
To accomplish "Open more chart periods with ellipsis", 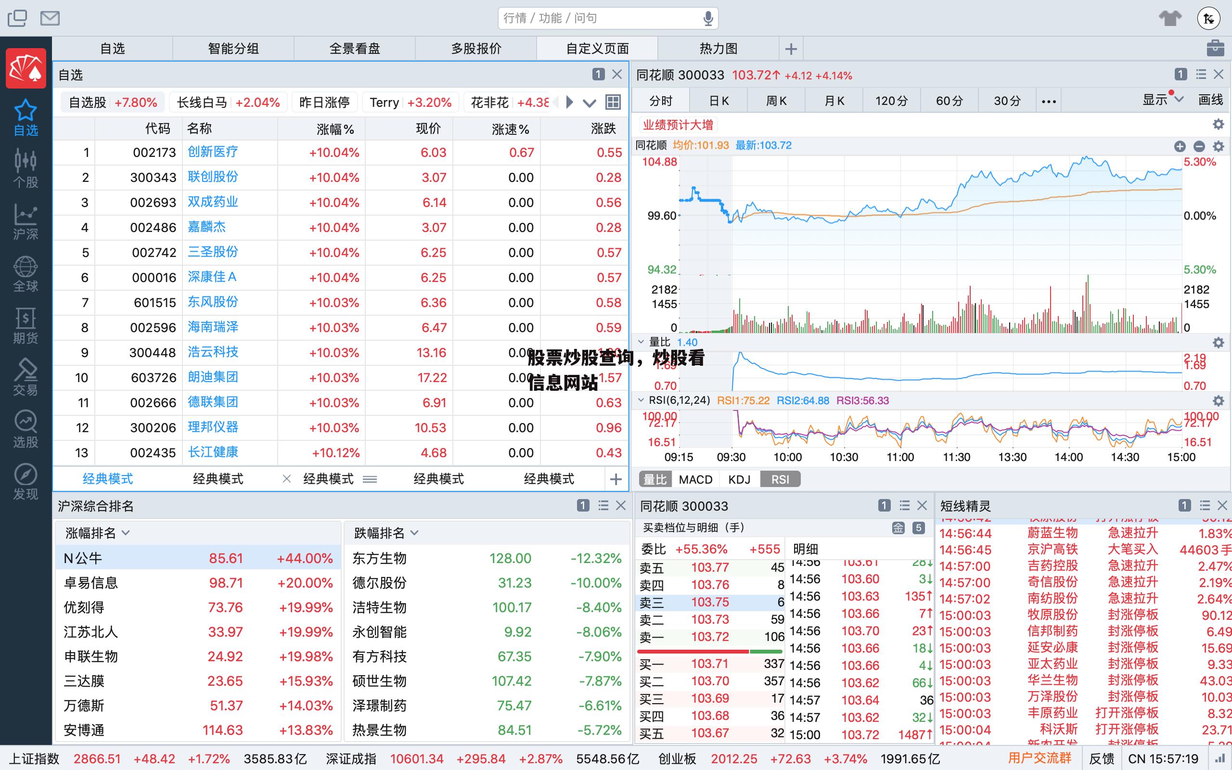I will (1049, 102).
